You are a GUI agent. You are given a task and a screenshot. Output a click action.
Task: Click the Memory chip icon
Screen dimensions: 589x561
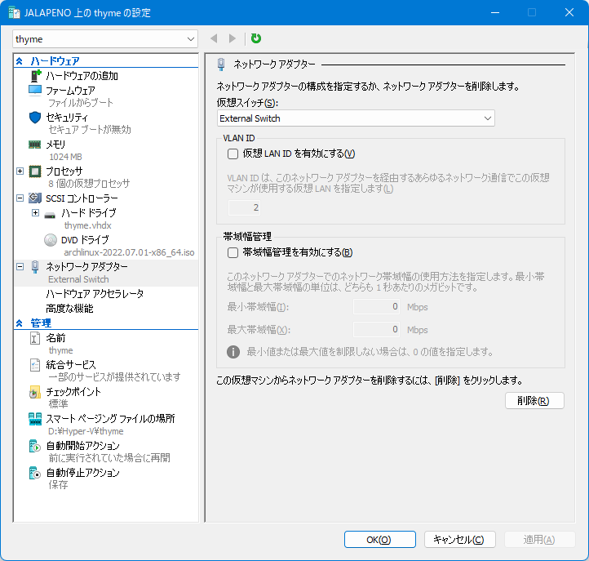tap(34, 145)
